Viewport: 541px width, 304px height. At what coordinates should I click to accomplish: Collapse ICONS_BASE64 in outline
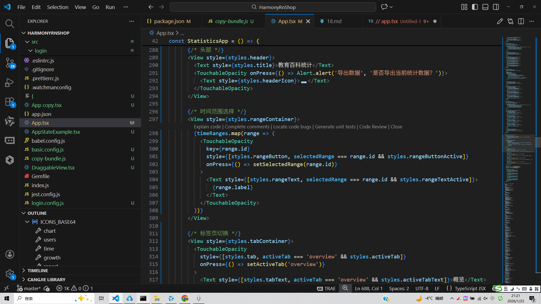[27, 222]
